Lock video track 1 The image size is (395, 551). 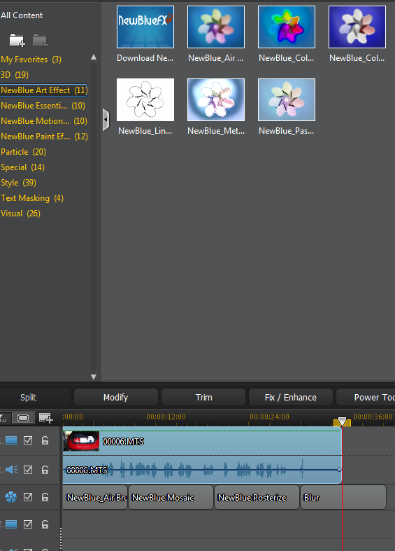(x=45, y=440)
